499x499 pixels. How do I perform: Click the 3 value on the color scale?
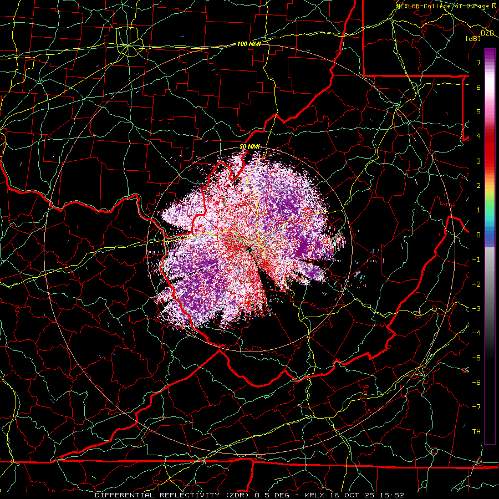point(478,161)
